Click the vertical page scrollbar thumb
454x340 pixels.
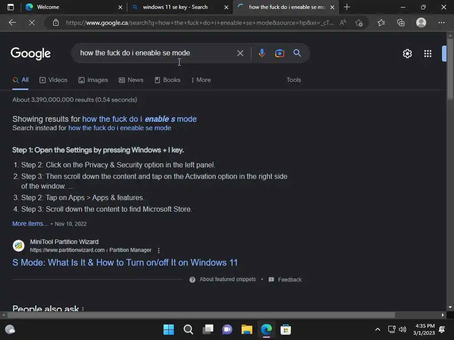click(450, 70)
